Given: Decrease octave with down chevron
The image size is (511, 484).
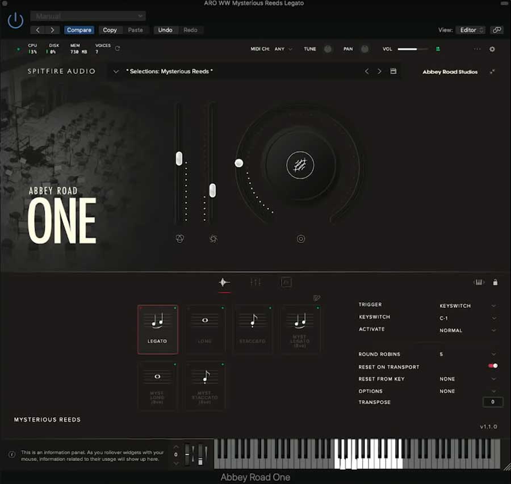Looking at the screenshot, I should (176, 463).
